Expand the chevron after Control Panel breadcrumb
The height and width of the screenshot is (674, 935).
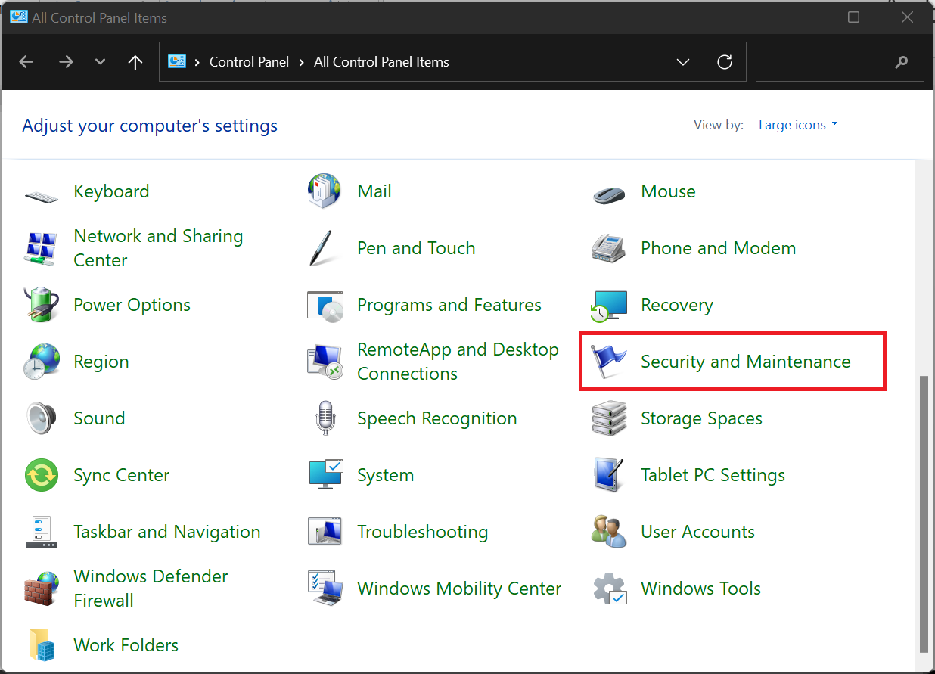(302, 62)
